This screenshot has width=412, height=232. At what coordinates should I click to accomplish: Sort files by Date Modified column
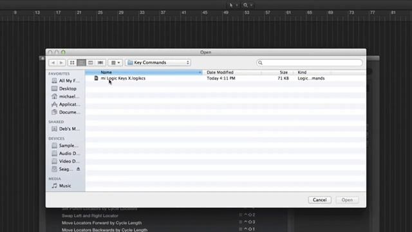[x=232, y=72]
